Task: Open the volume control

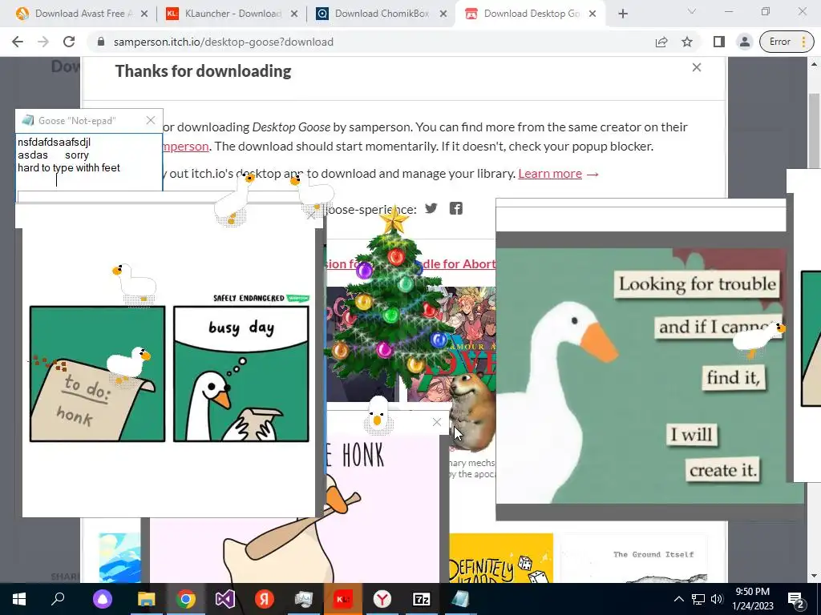Action: click(717, 599)
